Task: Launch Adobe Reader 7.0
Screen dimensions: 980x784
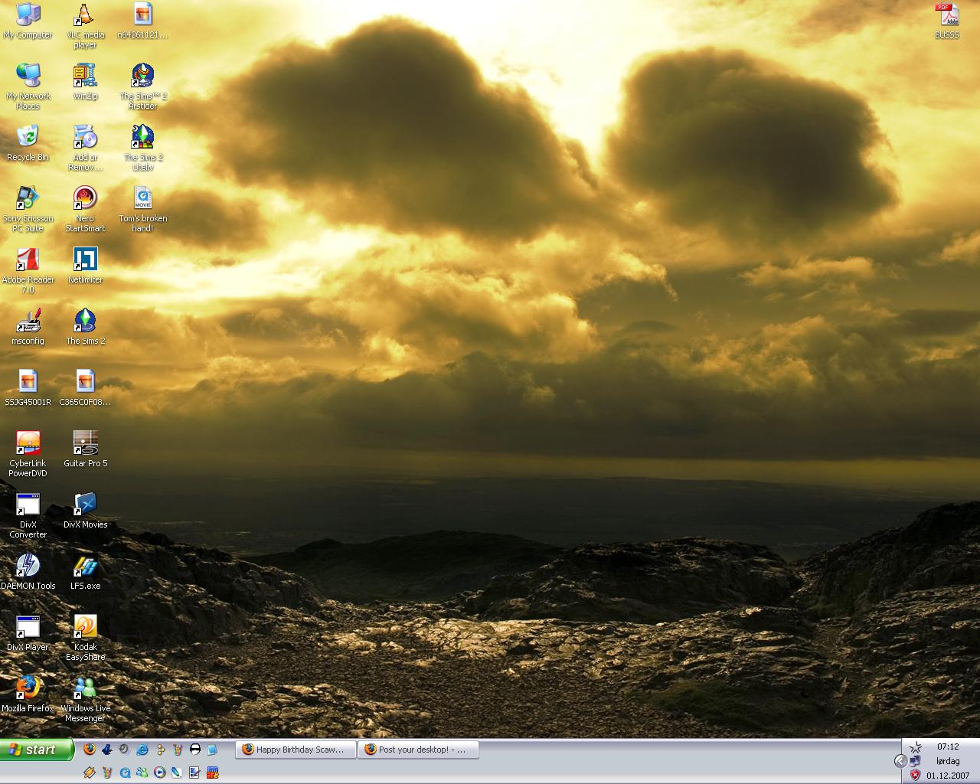Action: (x=28, y=270)
